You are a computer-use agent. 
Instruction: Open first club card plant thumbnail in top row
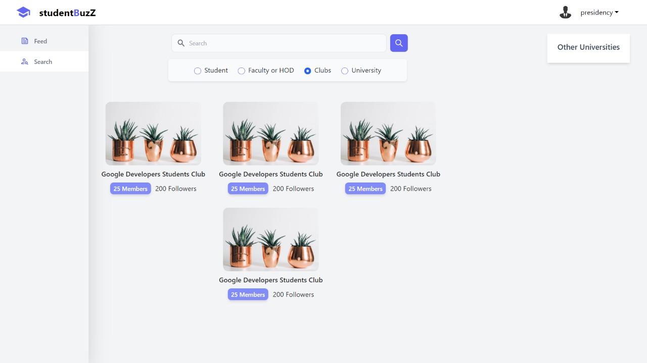click(153, 134)
